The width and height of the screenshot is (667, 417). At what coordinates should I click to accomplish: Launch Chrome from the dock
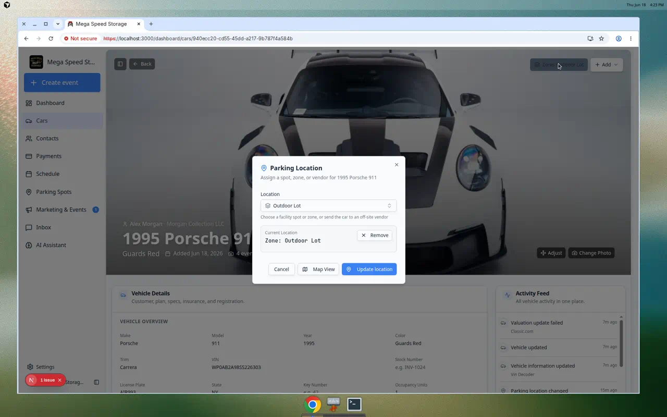coord(313,404)
